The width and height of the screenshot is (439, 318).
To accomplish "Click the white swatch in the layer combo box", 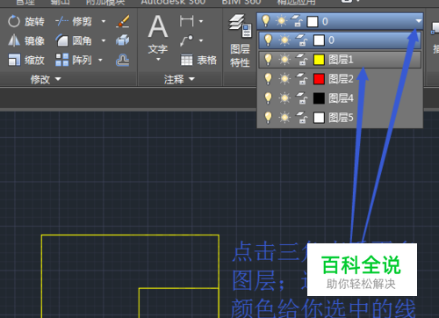I will click(313, 21).
